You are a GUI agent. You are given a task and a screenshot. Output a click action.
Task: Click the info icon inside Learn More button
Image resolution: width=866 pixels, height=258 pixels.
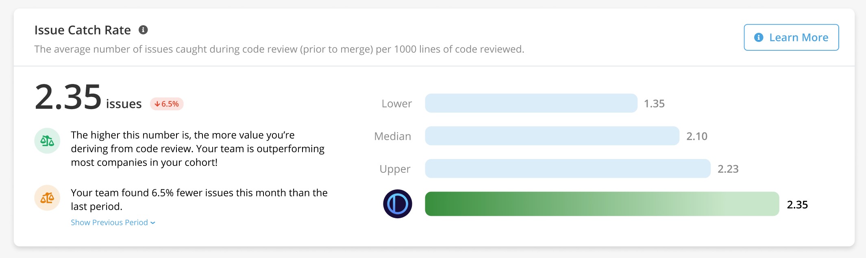tap(758, 37)
